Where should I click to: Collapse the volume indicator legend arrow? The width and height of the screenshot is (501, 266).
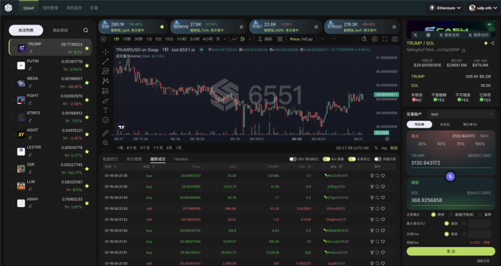click(x=120, y=62)
